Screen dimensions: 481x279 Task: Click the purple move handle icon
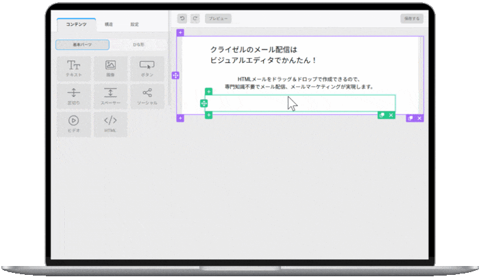click(x=175, y=75)
